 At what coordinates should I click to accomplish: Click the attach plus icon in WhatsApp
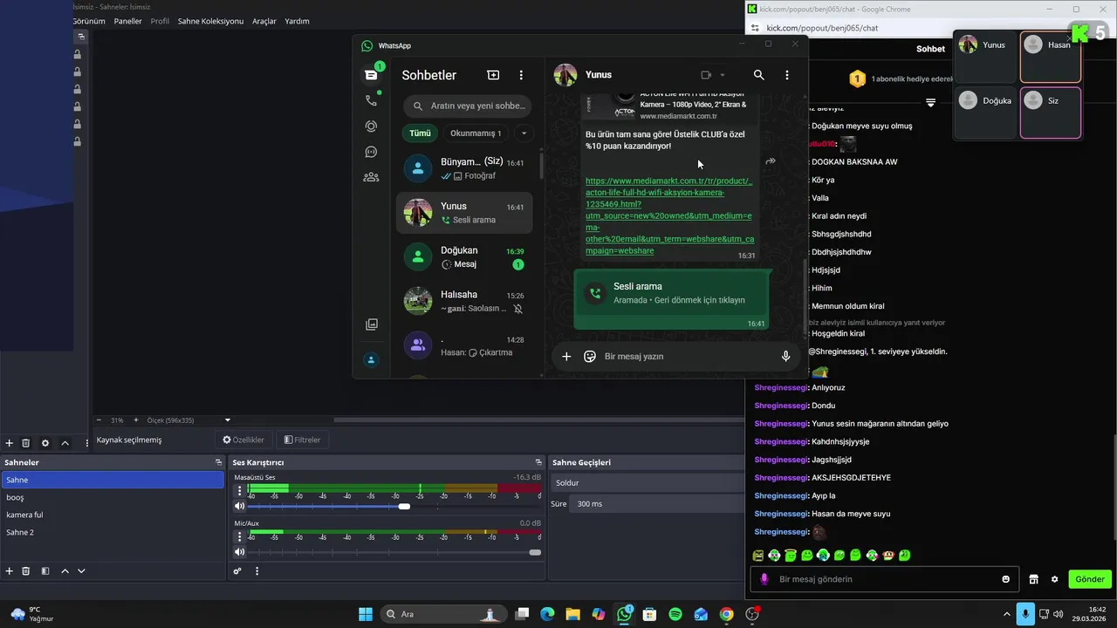click(566, 356)
